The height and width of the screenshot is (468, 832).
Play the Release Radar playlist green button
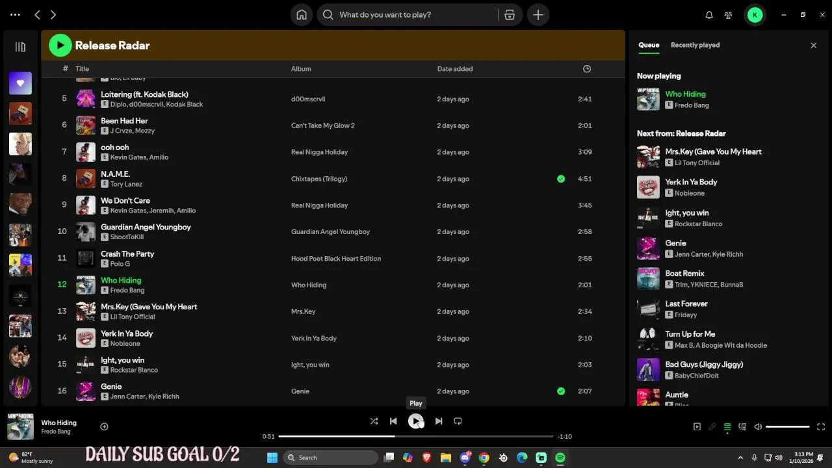pos(60,45)
